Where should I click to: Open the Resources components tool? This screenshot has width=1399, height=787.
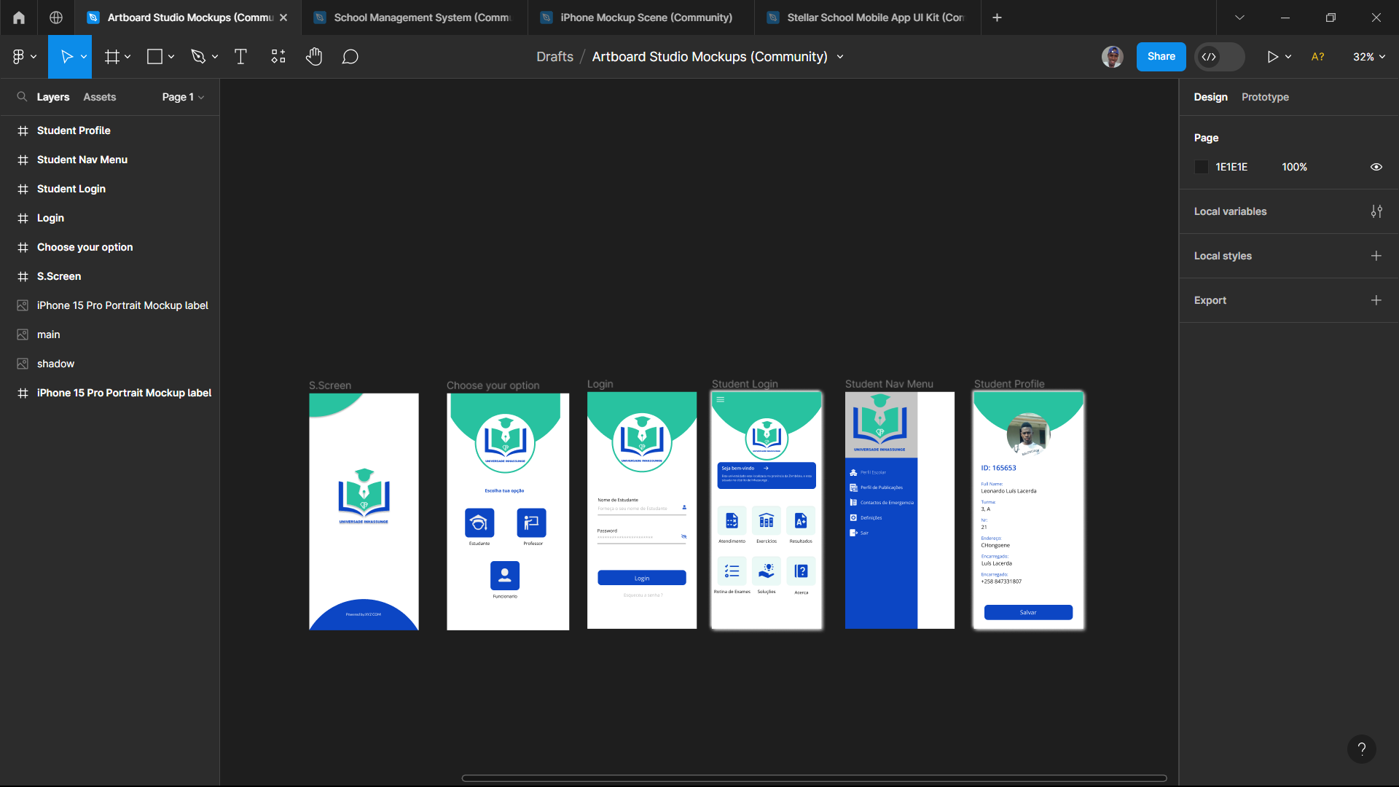[278, 57]
